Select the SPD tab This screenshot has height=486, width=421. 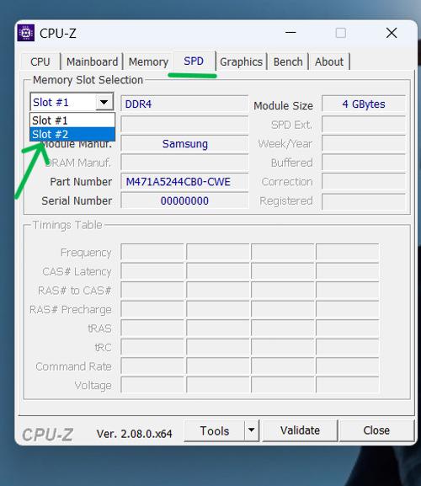(194, 61)
